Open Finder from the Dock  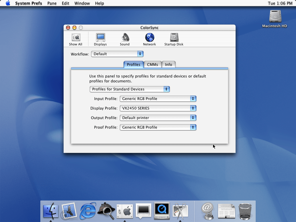(x=51, y=211)
